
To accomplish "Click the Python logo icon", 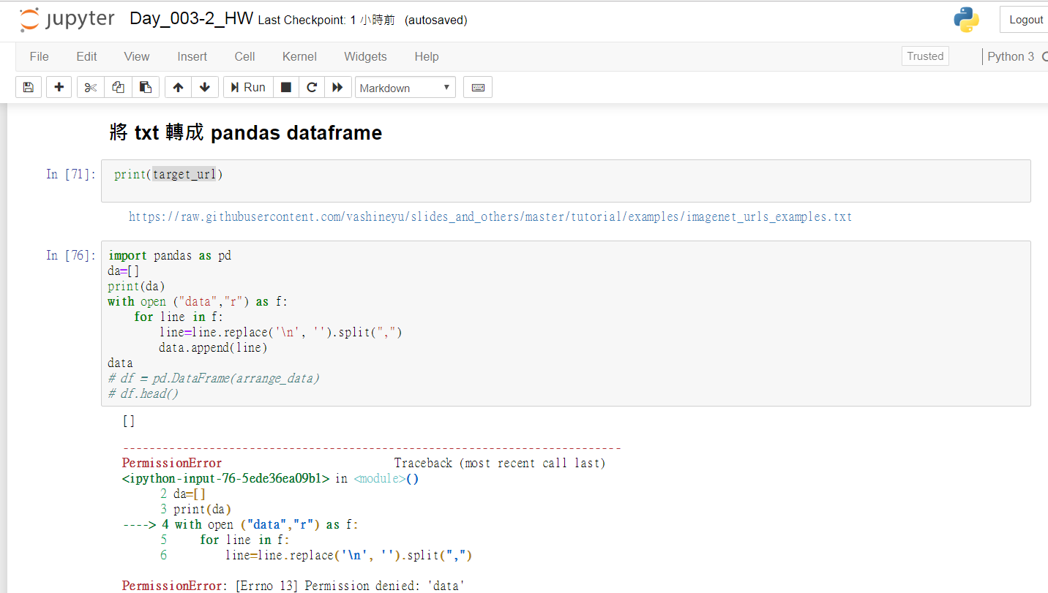I will 966,20.
